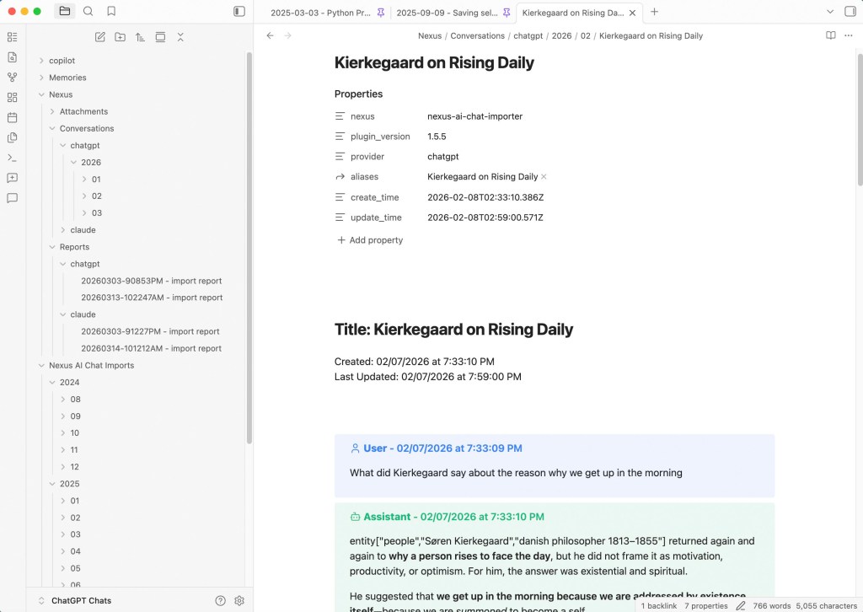Image resolution: width=863 pixels, height=612 pixels.
Task: Collapse the Conversations folder
Action: (86, 128)
